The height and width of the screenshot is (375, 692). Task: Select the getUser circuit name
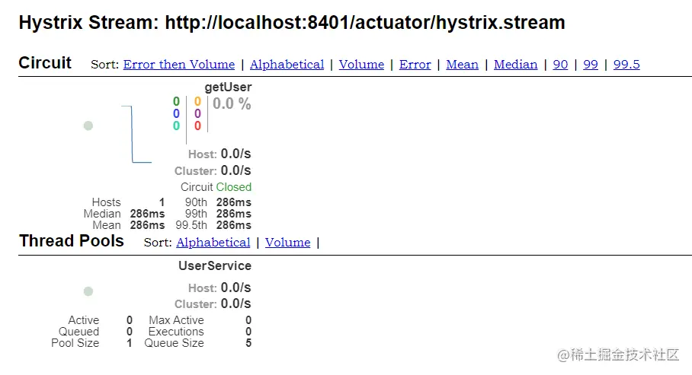228,87
